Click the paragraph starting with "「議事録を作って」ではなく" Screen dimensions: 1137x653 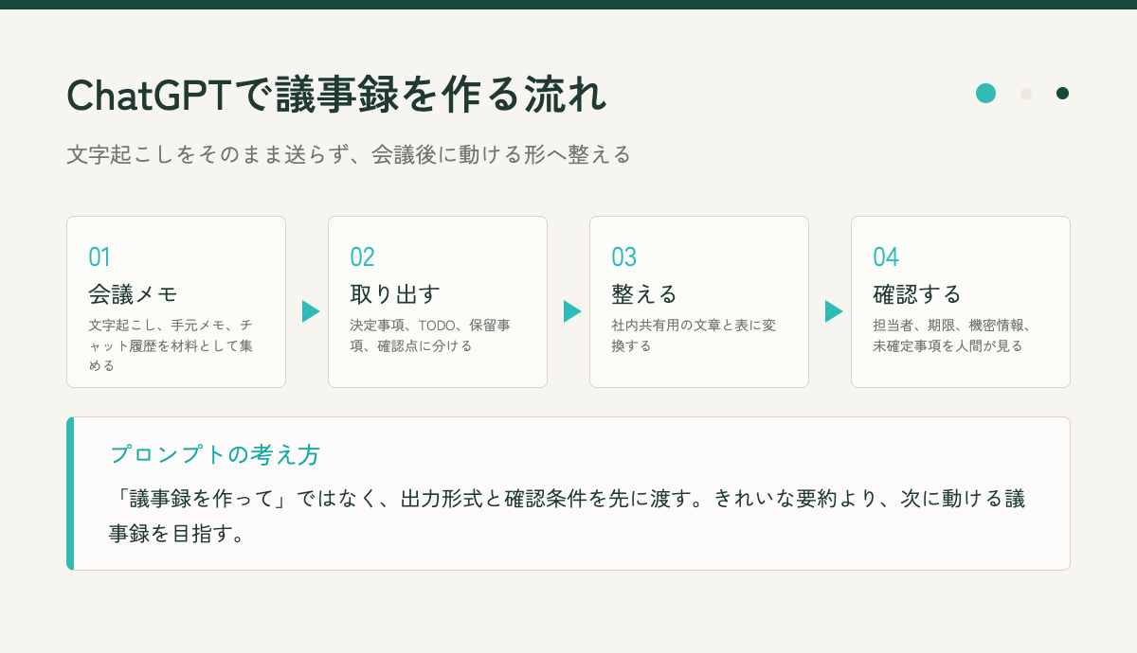pyautogui.click(x=567, y=516)
